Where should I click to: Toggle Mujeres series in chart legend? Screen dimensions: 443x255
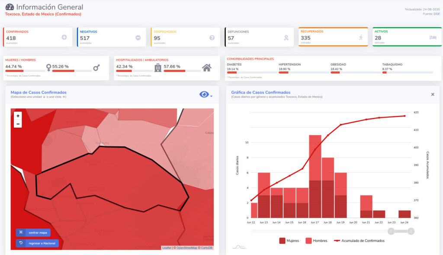289,241
